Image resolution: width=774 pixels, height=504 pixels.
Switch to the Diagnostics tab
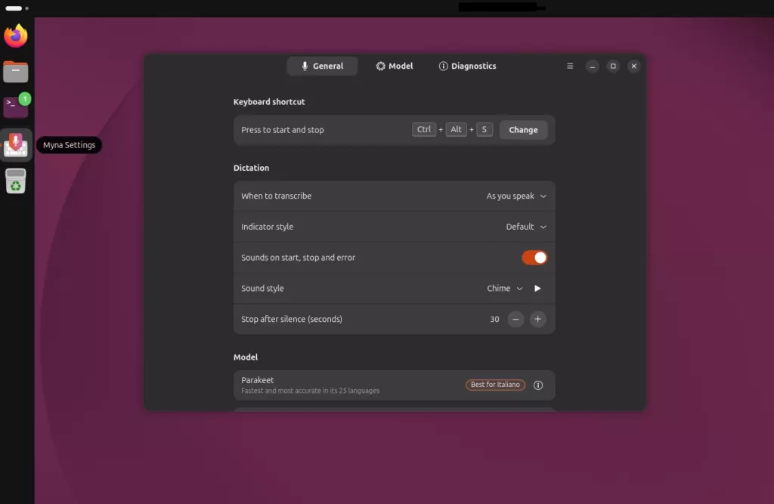coord(467,66)
